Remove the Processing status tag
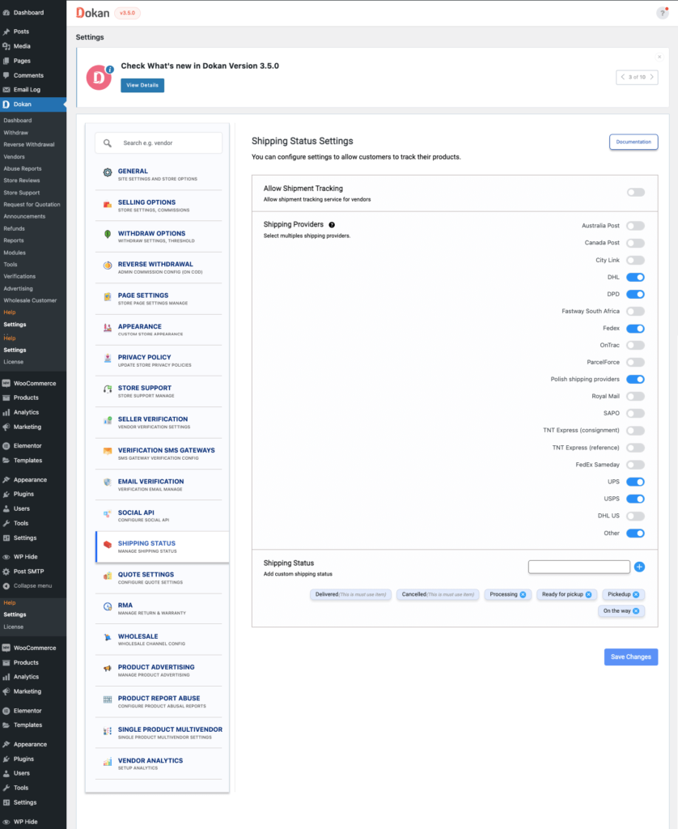 point(523,595)
